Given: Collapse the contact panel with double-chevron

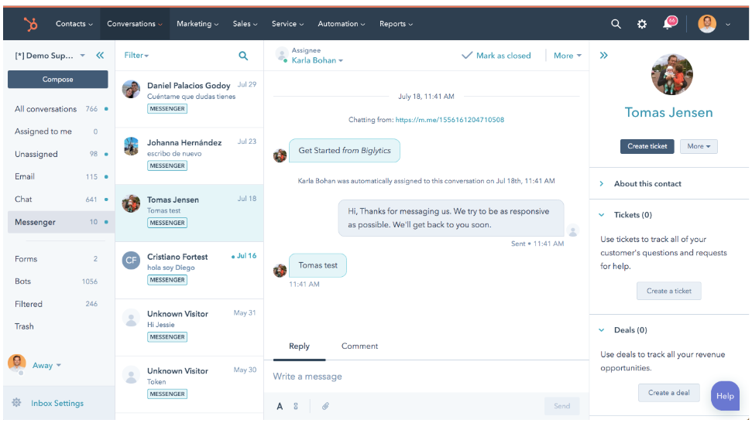Looking at the screenshot, I should [604, 56].
